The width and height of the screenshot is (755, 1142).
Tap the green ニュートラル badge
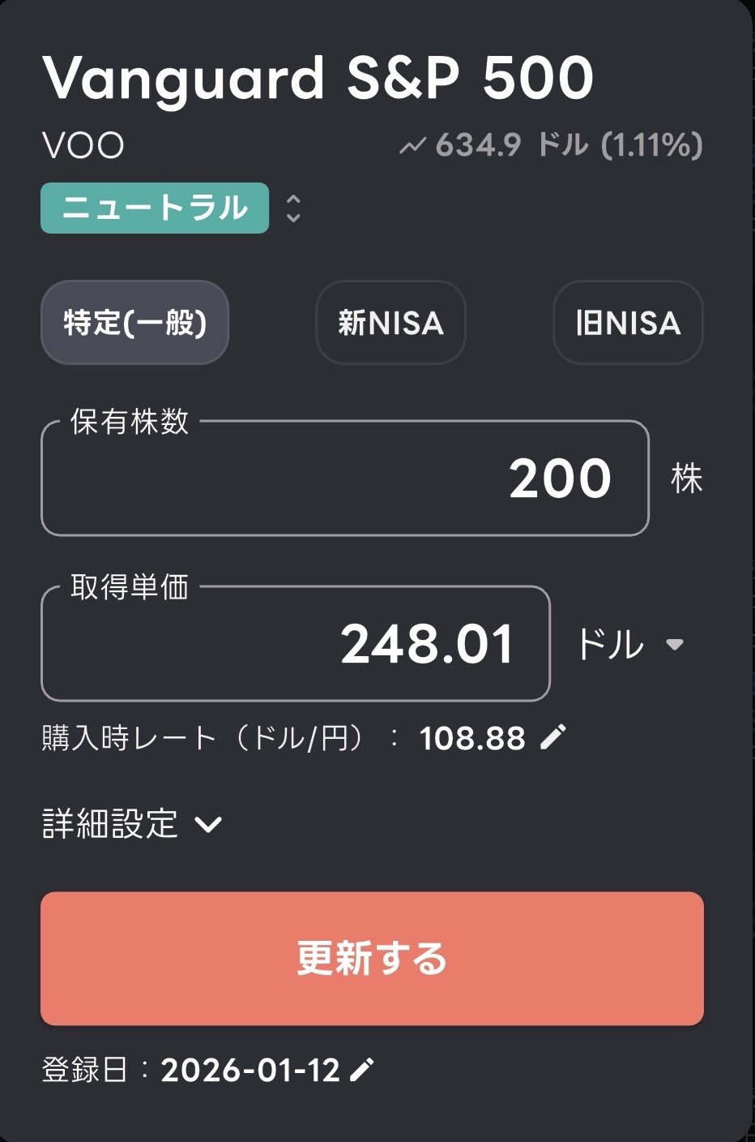point(155,208)
